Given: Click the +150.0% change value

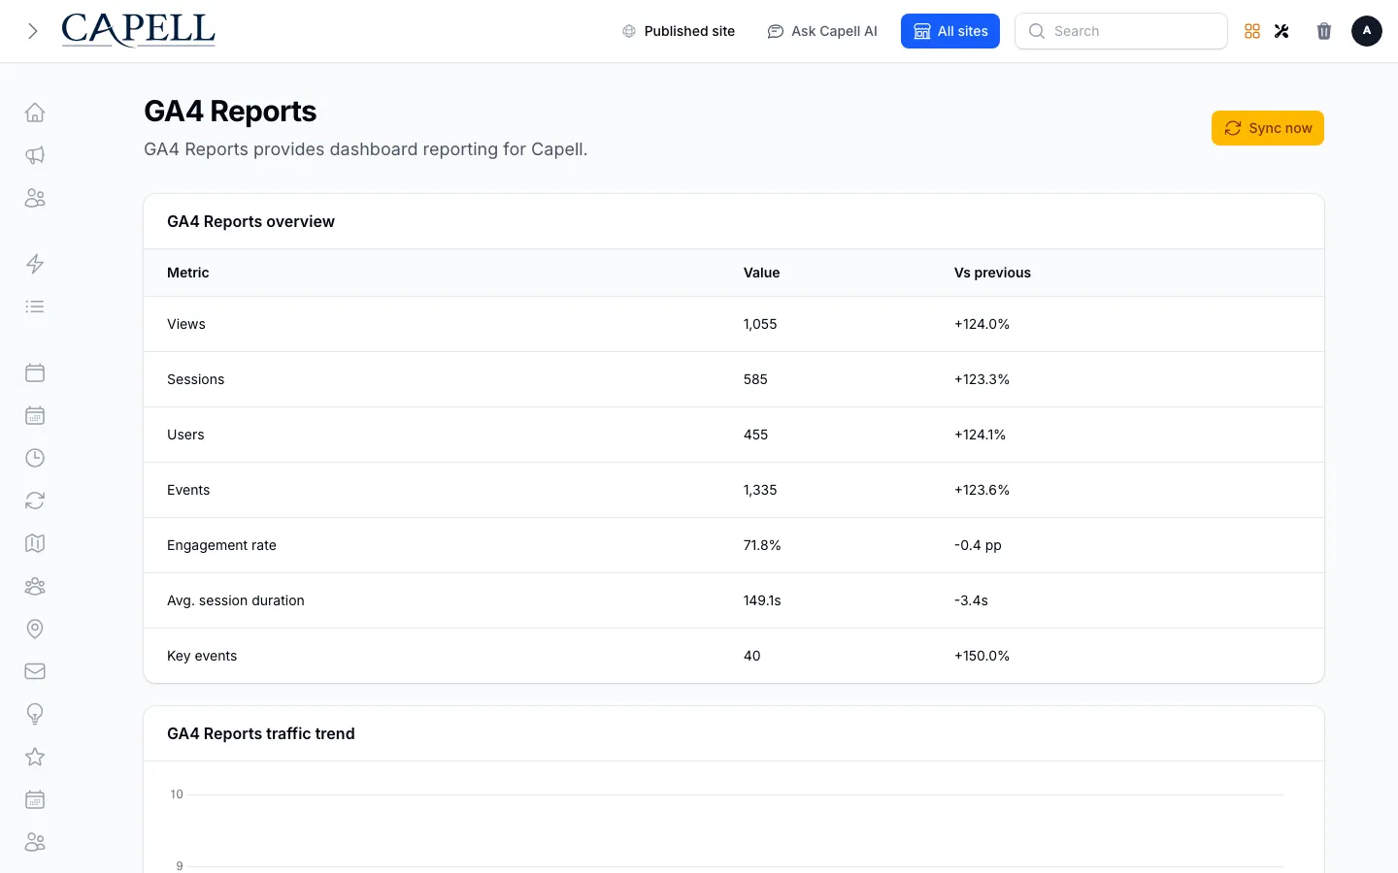Looking at the screenshot, I should [x=982, y=656].
